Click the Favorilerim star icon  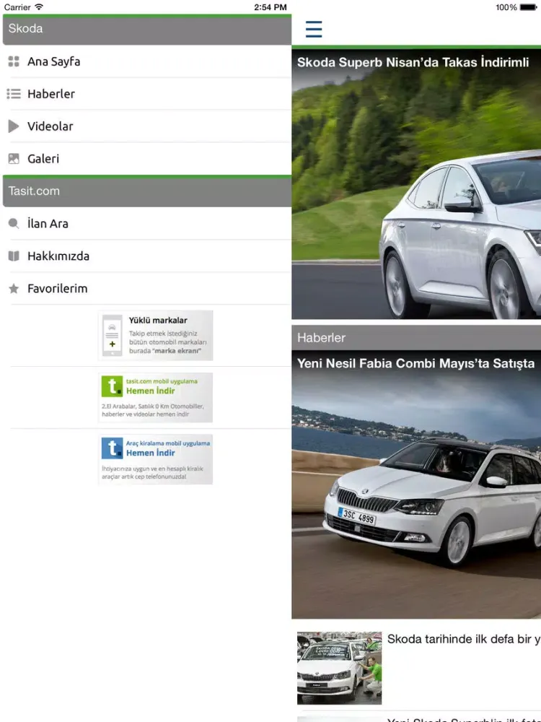point(14,289)
